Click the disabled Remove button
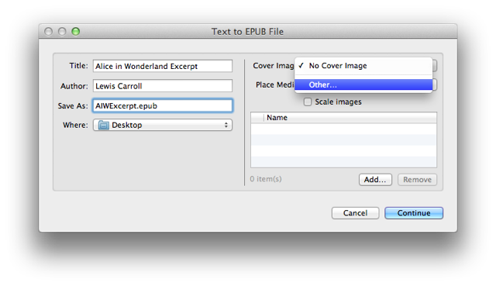This screenshot has height=286, width=496. pyautogui.click(x=417, y=180)
